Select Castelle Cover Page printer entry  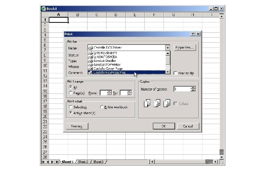[107, 68]
